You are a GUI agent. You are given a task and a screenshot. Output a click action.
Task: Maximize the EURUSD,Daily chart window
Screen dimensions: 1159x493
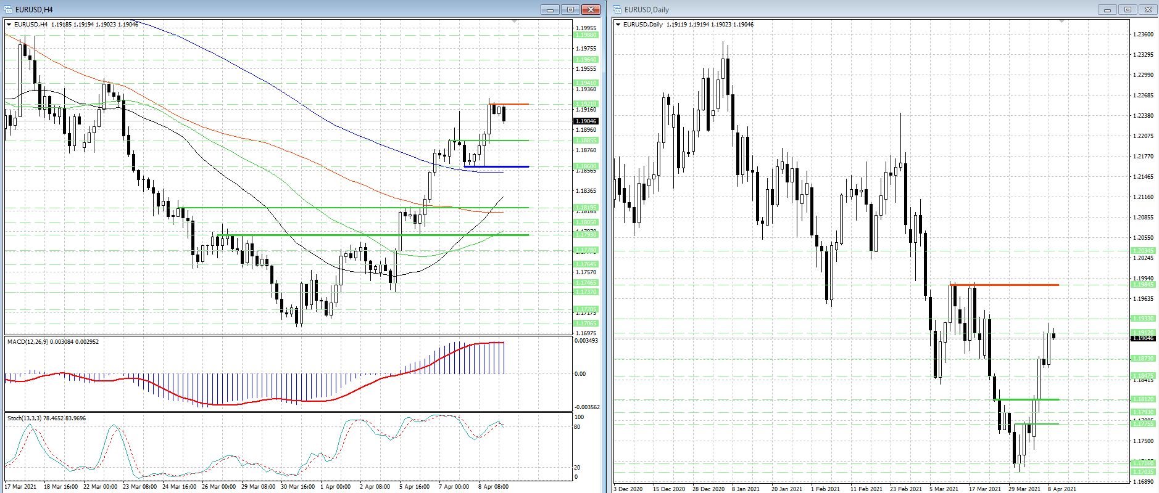[1128, 9]
